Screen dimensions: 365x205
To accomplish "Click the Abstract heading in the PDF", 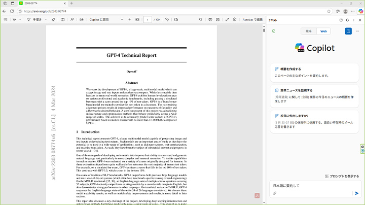I will click(131, 83).
